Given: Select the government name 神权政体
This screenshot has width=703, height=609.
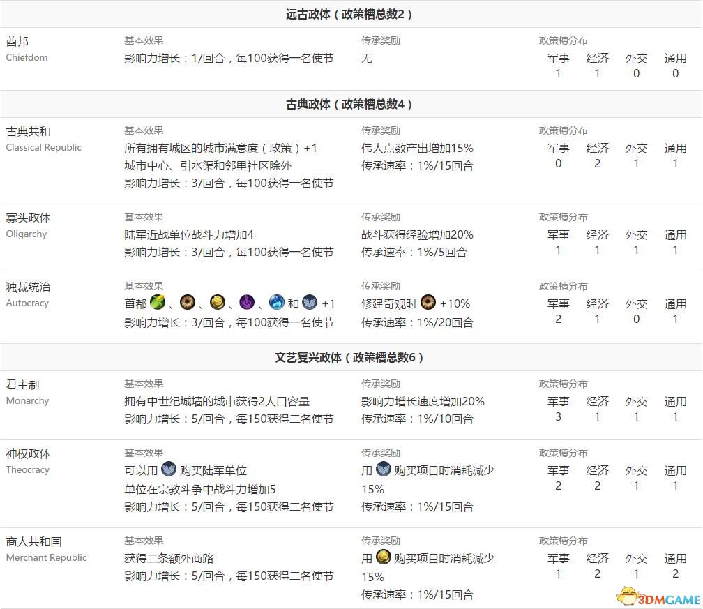Looking at the screenshot, I should [x=28, y=454].
